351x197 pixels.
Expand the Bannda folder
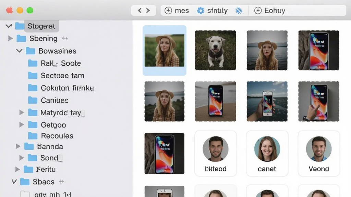coord(18,146)
